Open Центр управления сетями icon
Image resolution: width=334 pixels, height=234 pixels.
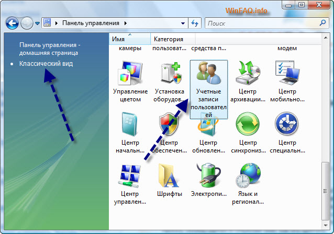130,176
